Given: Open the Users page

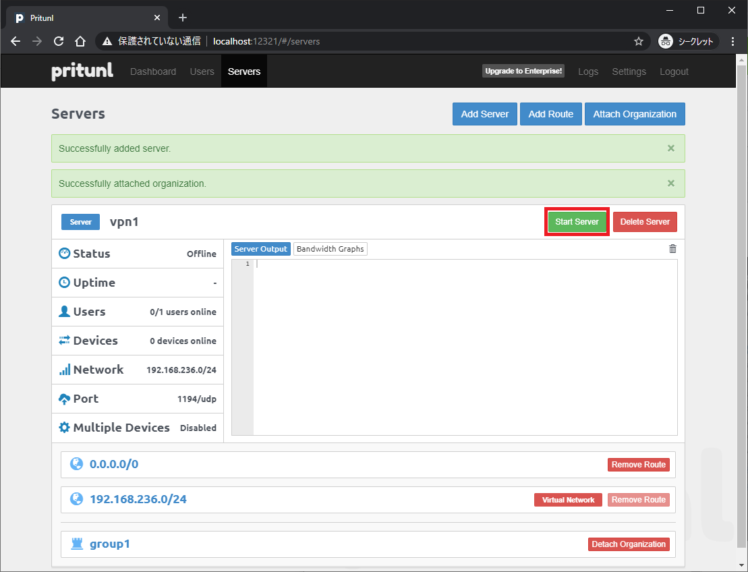Looking at the screenshot, I should [x=202, y=71].
